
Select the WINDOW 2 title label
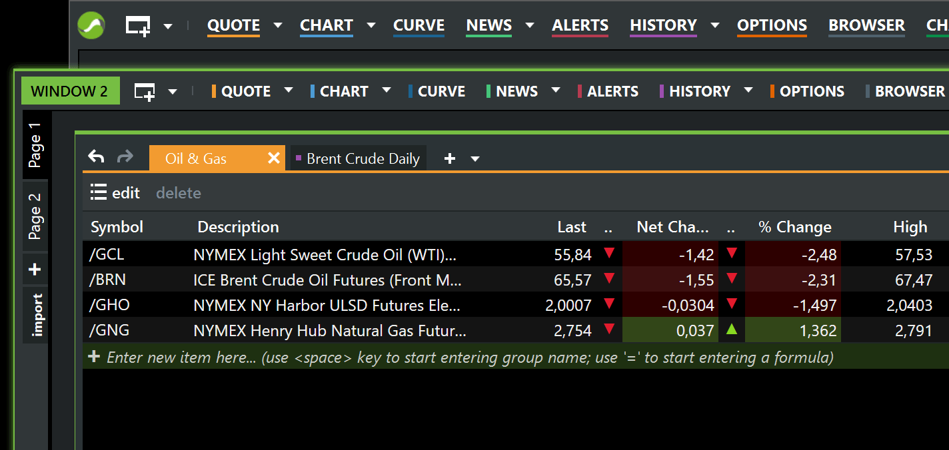[70, 91]
